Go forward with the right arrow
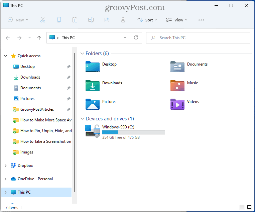The height and width of the screenshot is (212, 255). click(19, 38)
